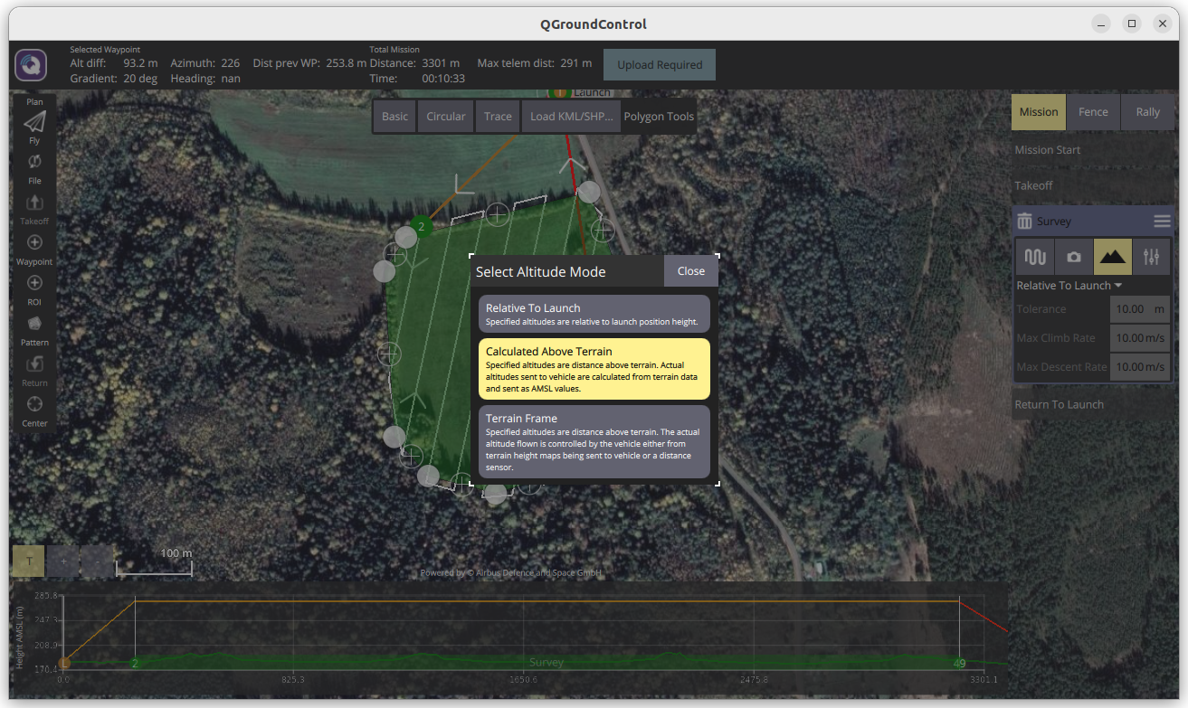Expand the Relative To Launch dropdown

pyautogui.click(x=1069, y=286)
